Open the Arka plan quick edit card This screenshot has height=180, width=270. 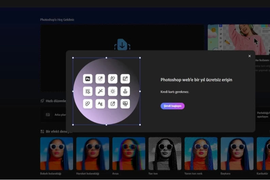point(54,115)
